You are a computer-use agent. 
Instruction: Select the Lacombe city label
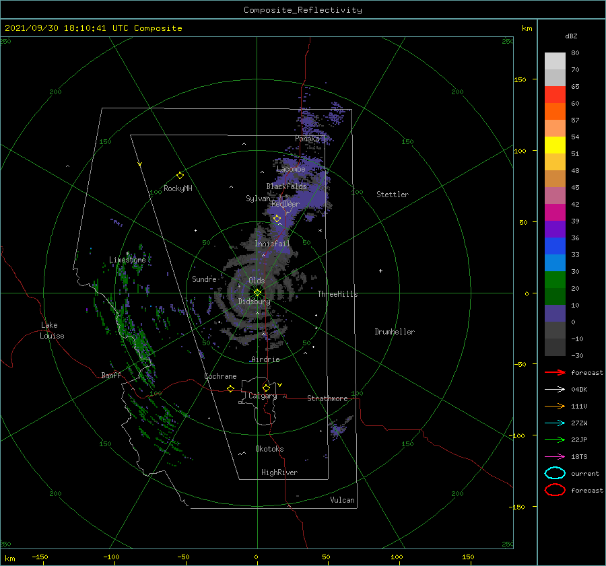tap(291, 169)
